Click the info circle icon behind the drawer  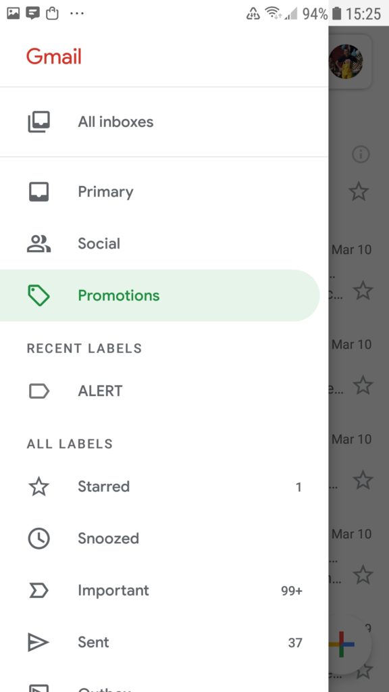(361, 155)
